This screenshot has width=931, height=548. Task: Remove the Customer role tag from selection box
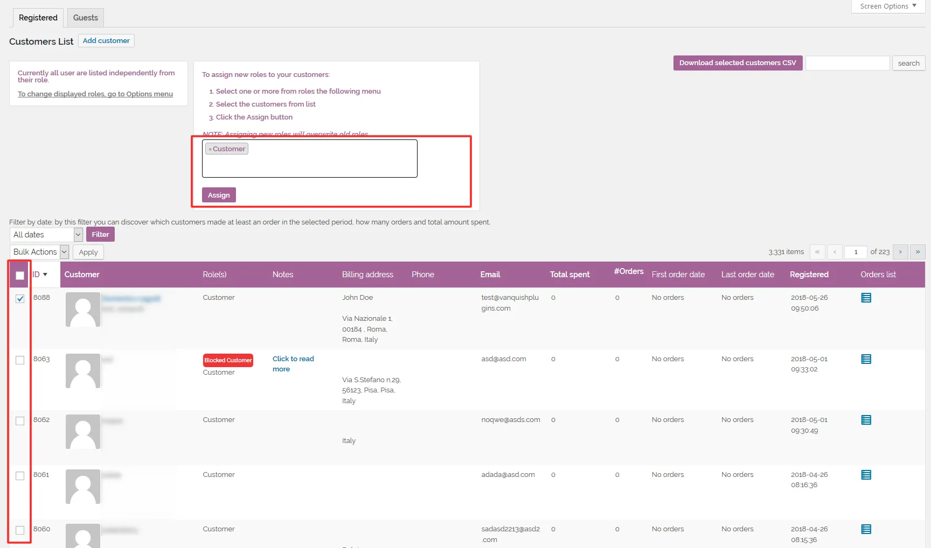point(210,149)
